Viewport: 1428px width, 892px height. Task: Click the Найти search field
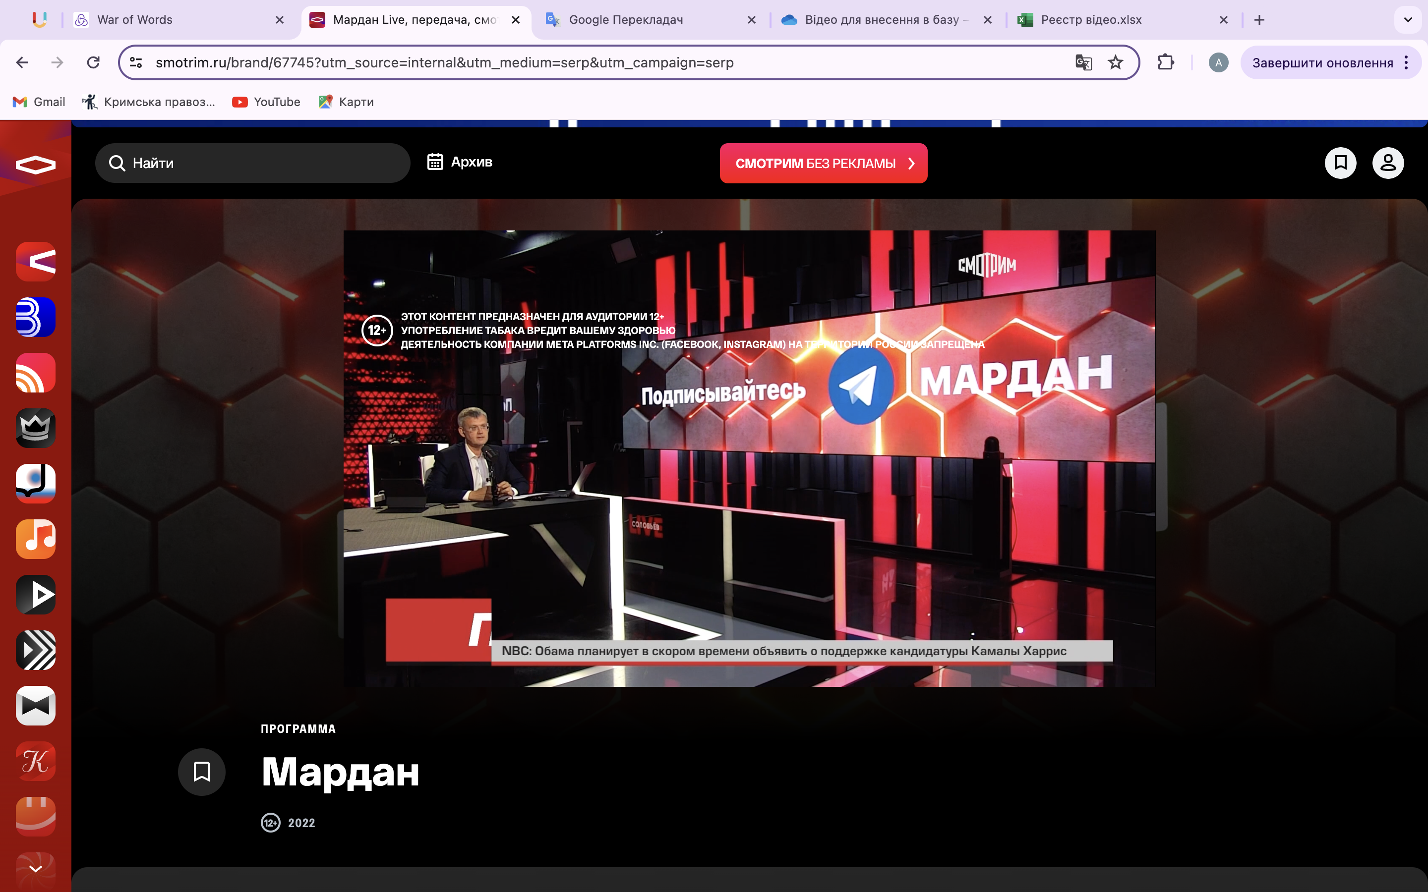tap(252, 163)
